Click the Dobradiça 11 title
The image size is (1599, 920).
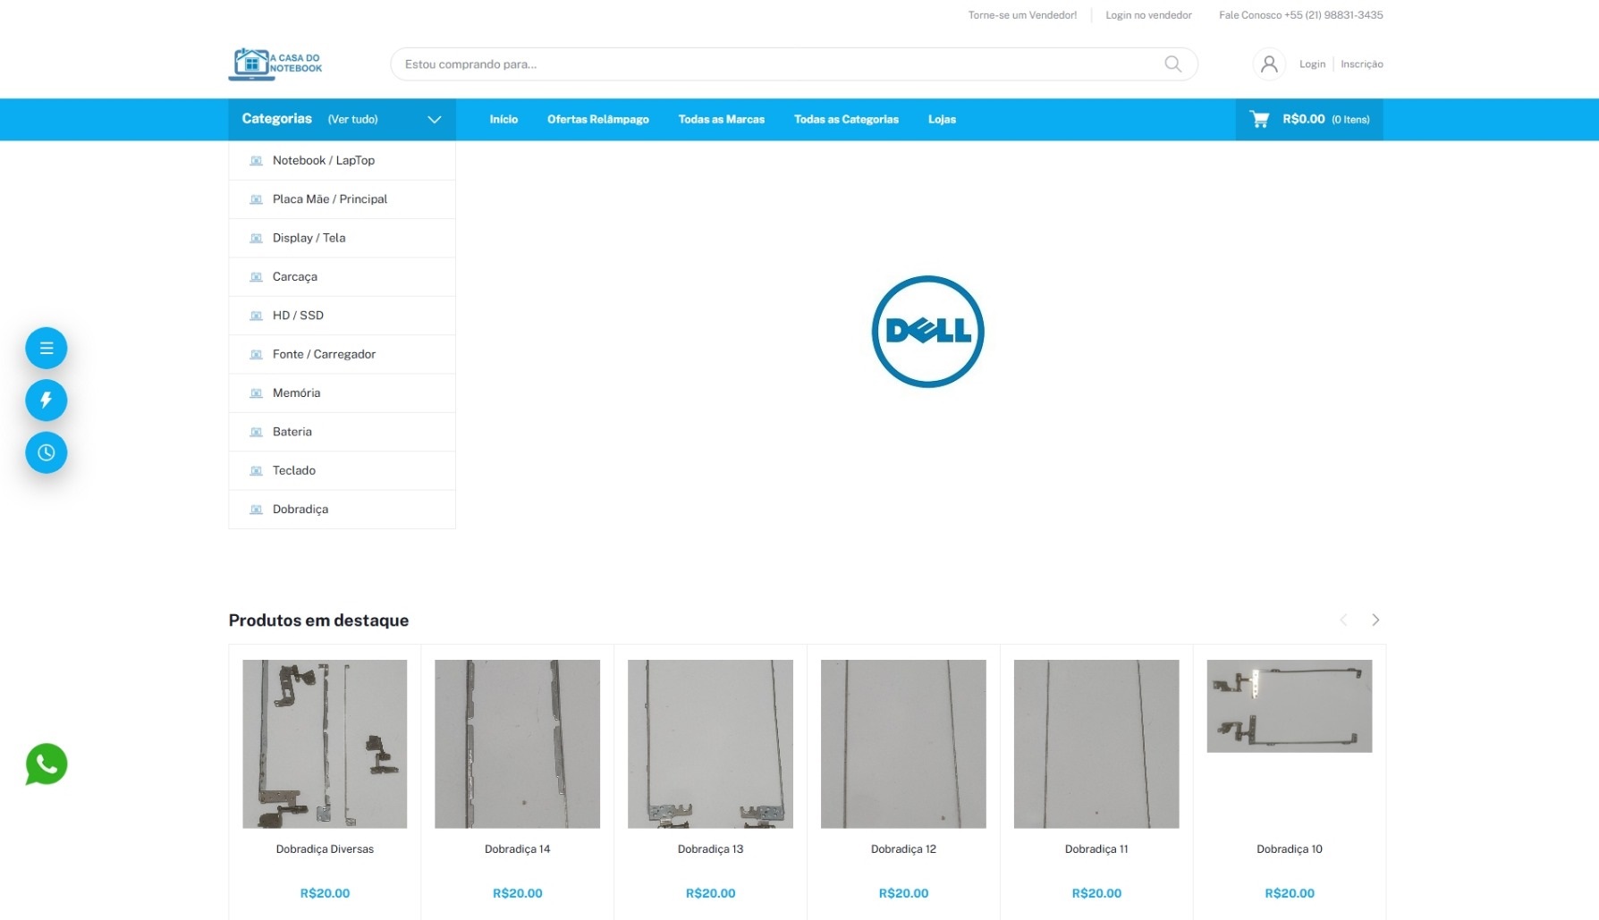tap(1096, 849)
